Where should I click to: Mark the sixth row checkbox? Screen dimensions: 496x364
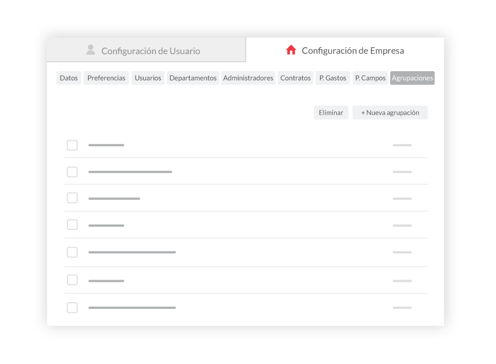pos(72,280)
